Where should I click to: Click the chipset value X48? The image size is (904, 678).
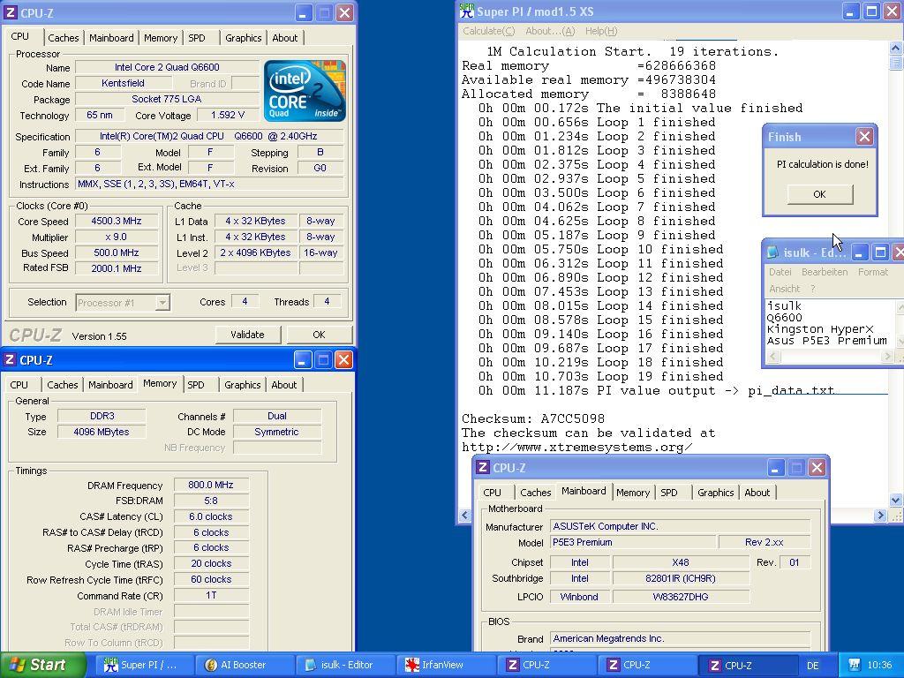coord(681,562)
